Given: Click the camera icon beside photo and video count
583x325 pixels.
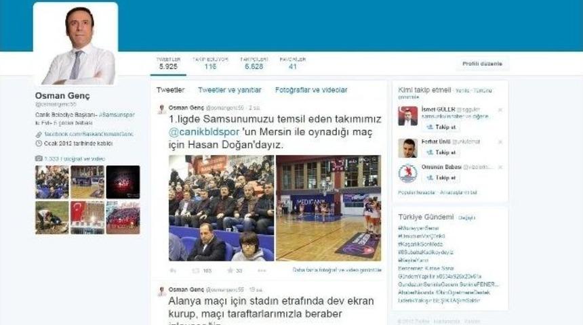Looking at the screenshot, I should [39, 158].
